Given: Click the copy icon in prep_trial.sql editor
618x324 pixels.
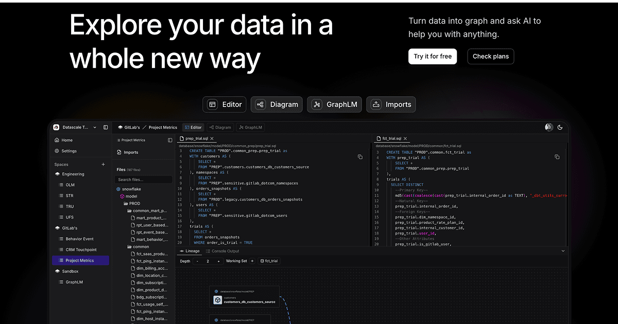Looking at the screenshot, I should click(360, 157).
